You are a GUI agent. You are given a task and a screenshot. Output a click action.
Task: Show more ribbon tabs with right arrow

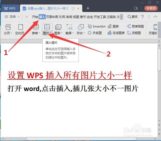121,17
